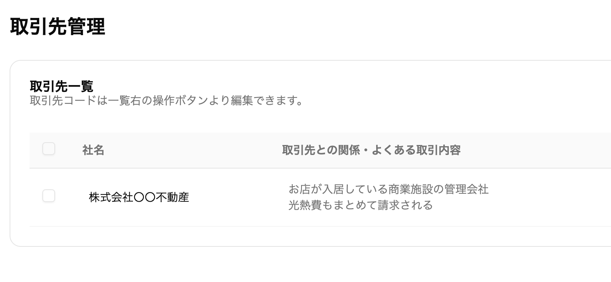Image resolution: width=611 pixels, height=282 pixels.
Task: Select the description お店が入居している商業施設の管理会社
Action: (x=388, y=189)
